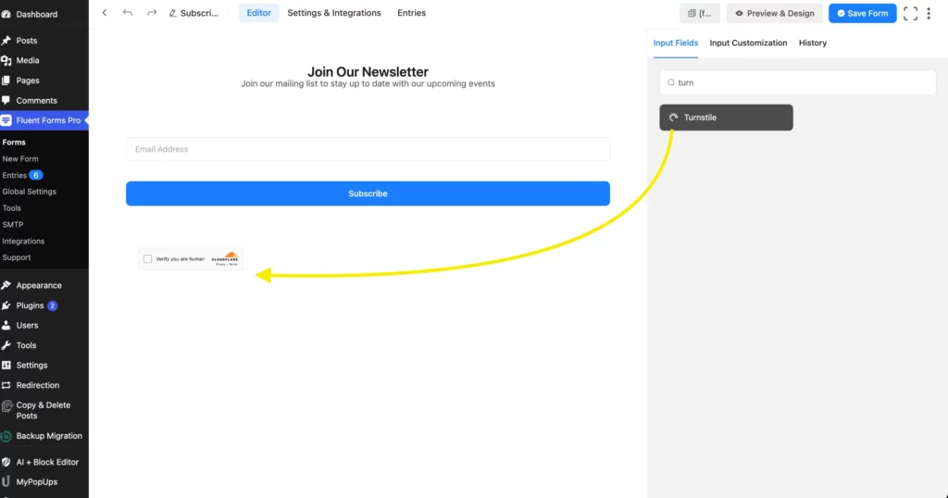
Task: Click the back chevron arrow in editor toolbar
Action: click(105, 13)
